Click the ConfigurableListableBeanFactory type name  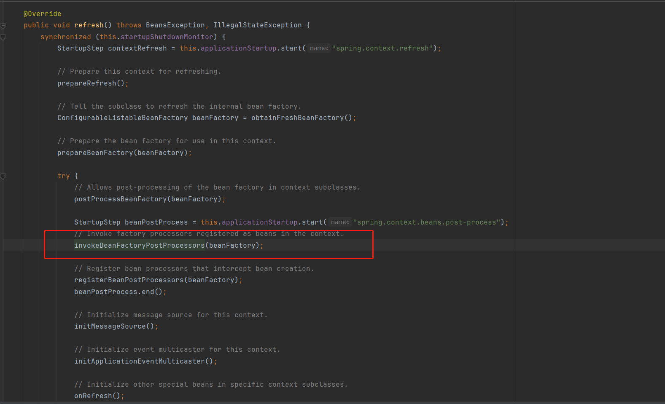[122, 118]
